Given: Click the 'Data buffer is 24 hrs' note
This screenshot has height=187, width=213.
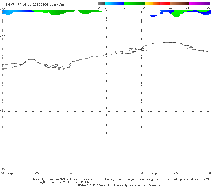Looking at the screenshot, I should pos(66,182).
